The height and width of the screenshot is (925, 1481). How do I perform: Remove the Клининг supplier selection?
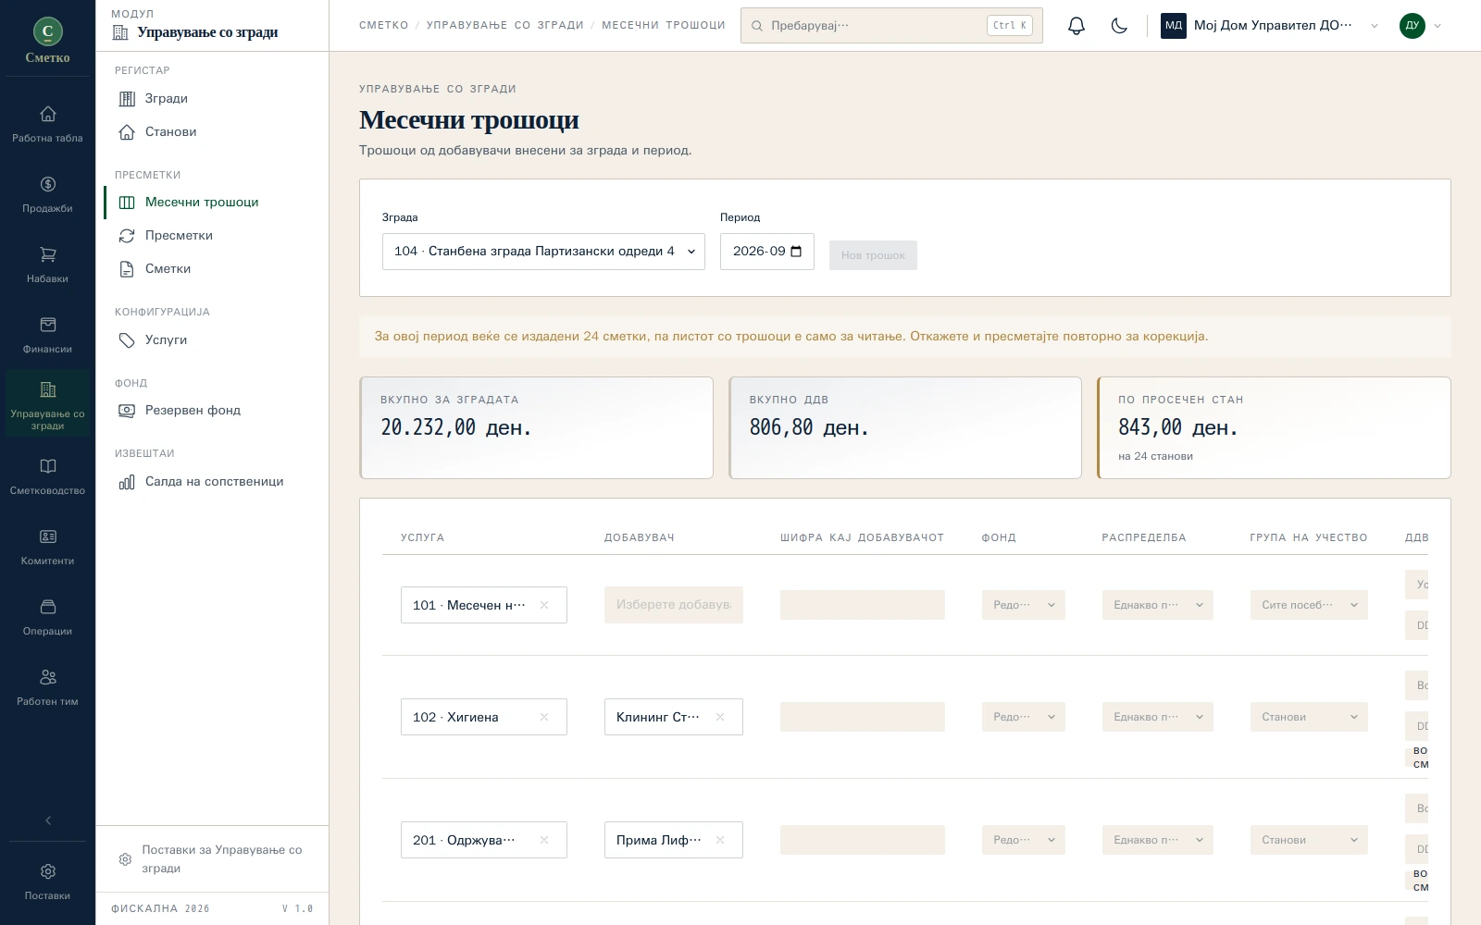[x=720, y=717]
